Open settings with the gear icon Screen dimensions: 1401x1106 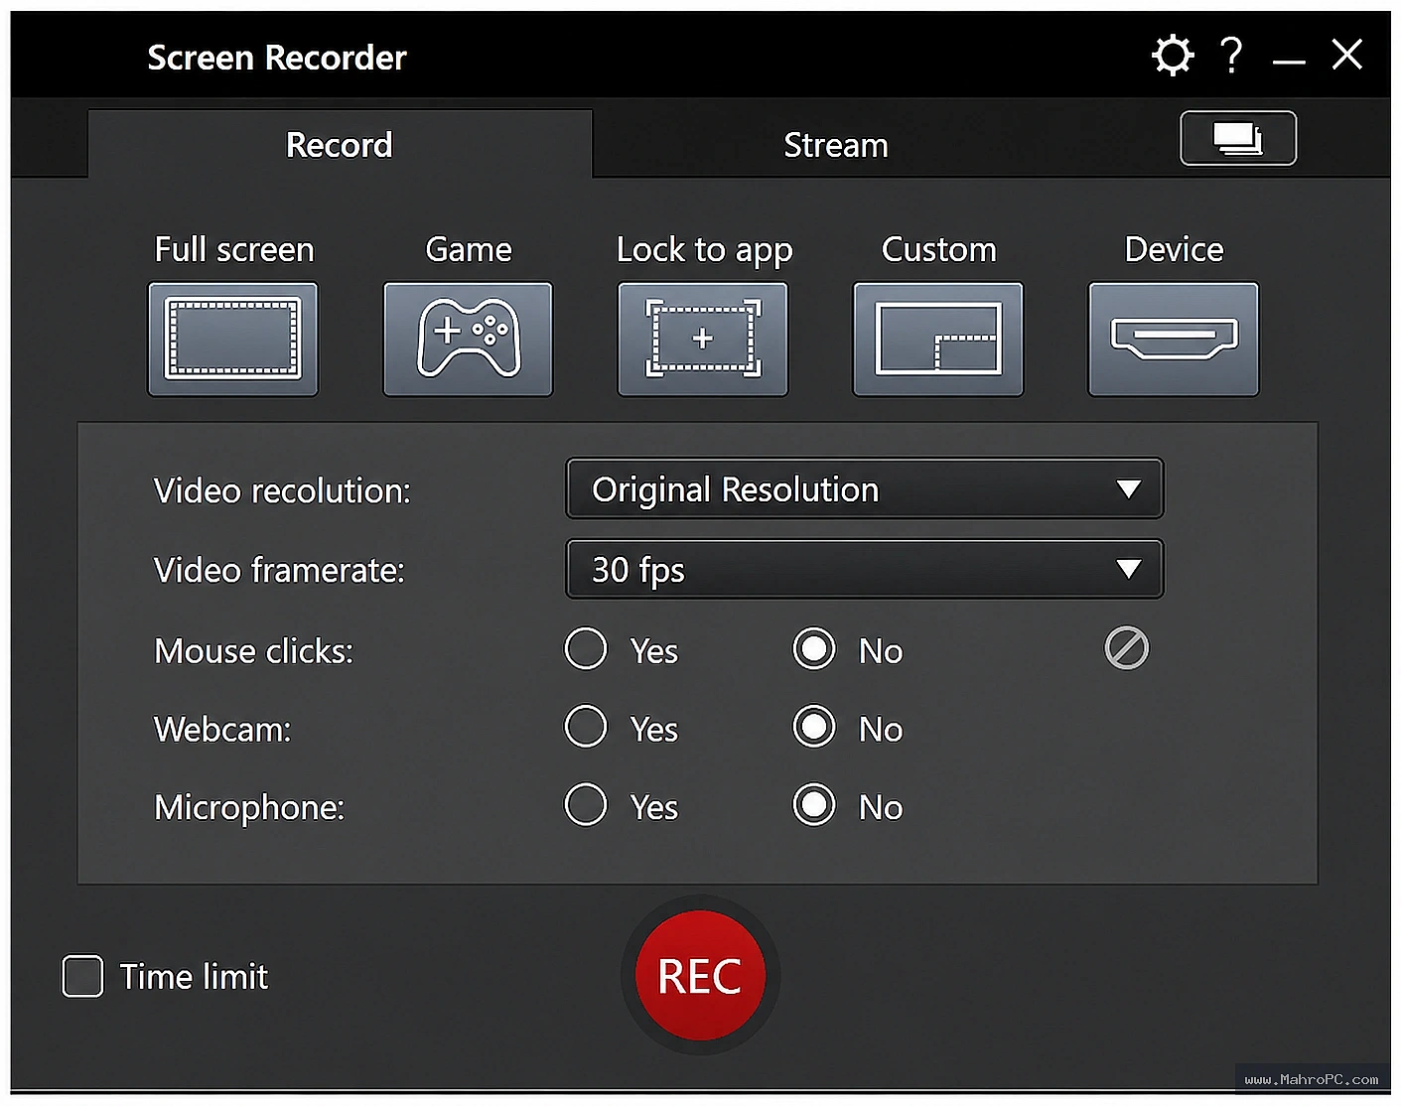[1173, 56]
